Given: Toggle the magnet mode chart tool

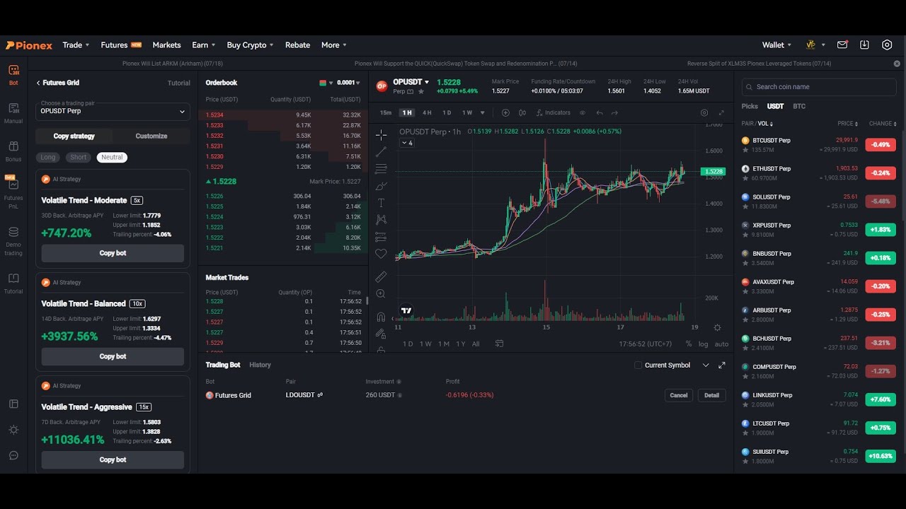Looking at the screenshot, I should tap(381, 316).
